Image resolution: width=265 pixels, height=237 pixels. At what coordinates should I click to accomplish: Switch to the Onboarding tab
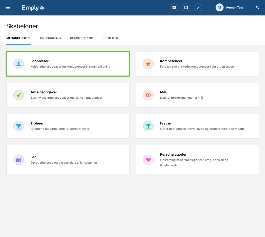pyautogui.click(x=50, y=38)
